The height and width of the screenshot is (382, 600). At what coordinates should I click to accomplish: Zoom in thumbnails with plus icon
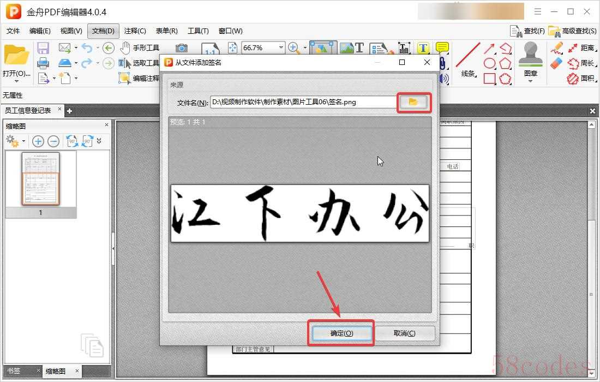click(38, 142)
